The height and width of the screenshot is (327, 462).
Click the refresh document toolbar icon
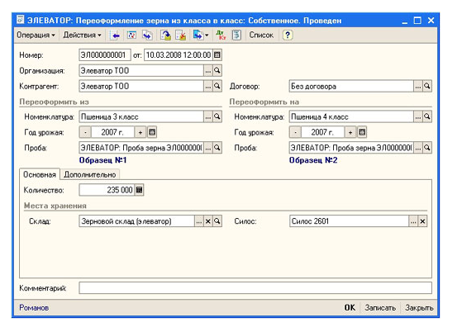[x=131, y=36]
